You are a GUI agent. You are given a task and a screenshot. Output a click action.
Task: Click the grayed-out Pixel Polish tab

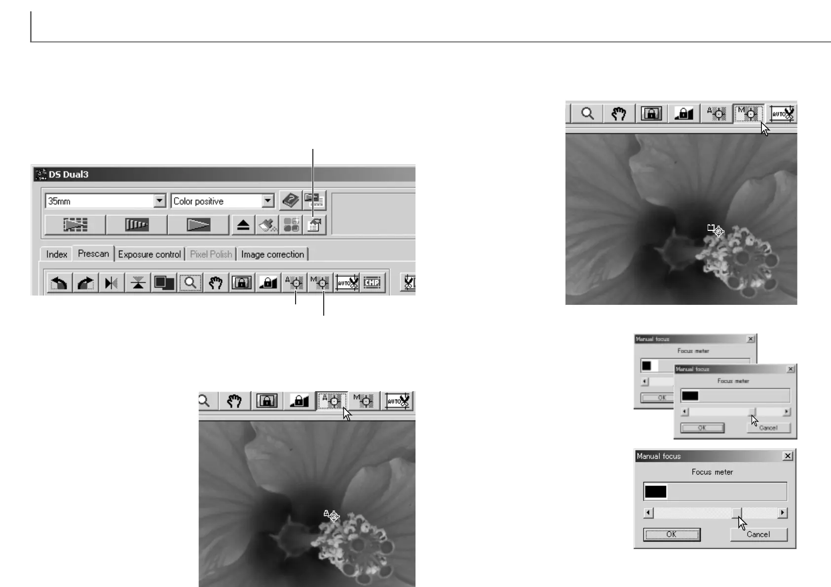[x=211, y=254]
